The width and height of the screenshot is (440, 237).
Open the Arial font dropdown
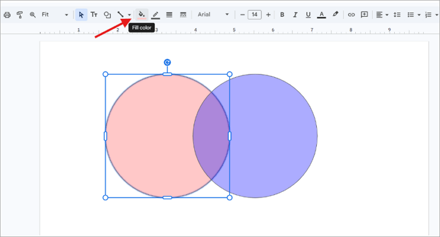click(x=213, y=14)
